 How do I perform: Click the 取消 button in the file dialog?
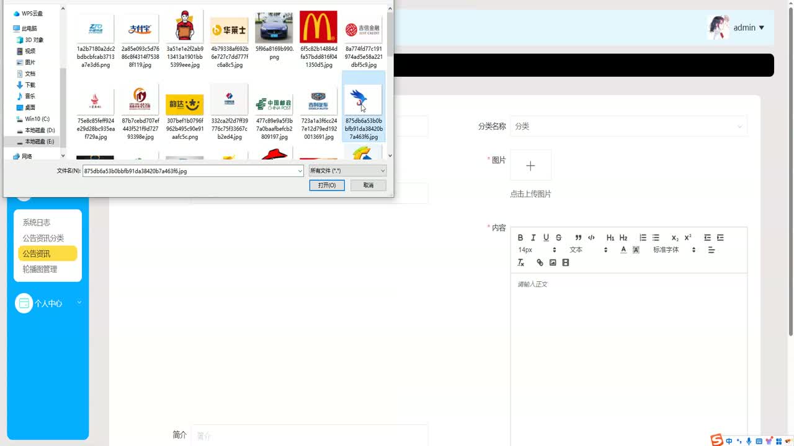pyautogui.click(x=368, y=185)
